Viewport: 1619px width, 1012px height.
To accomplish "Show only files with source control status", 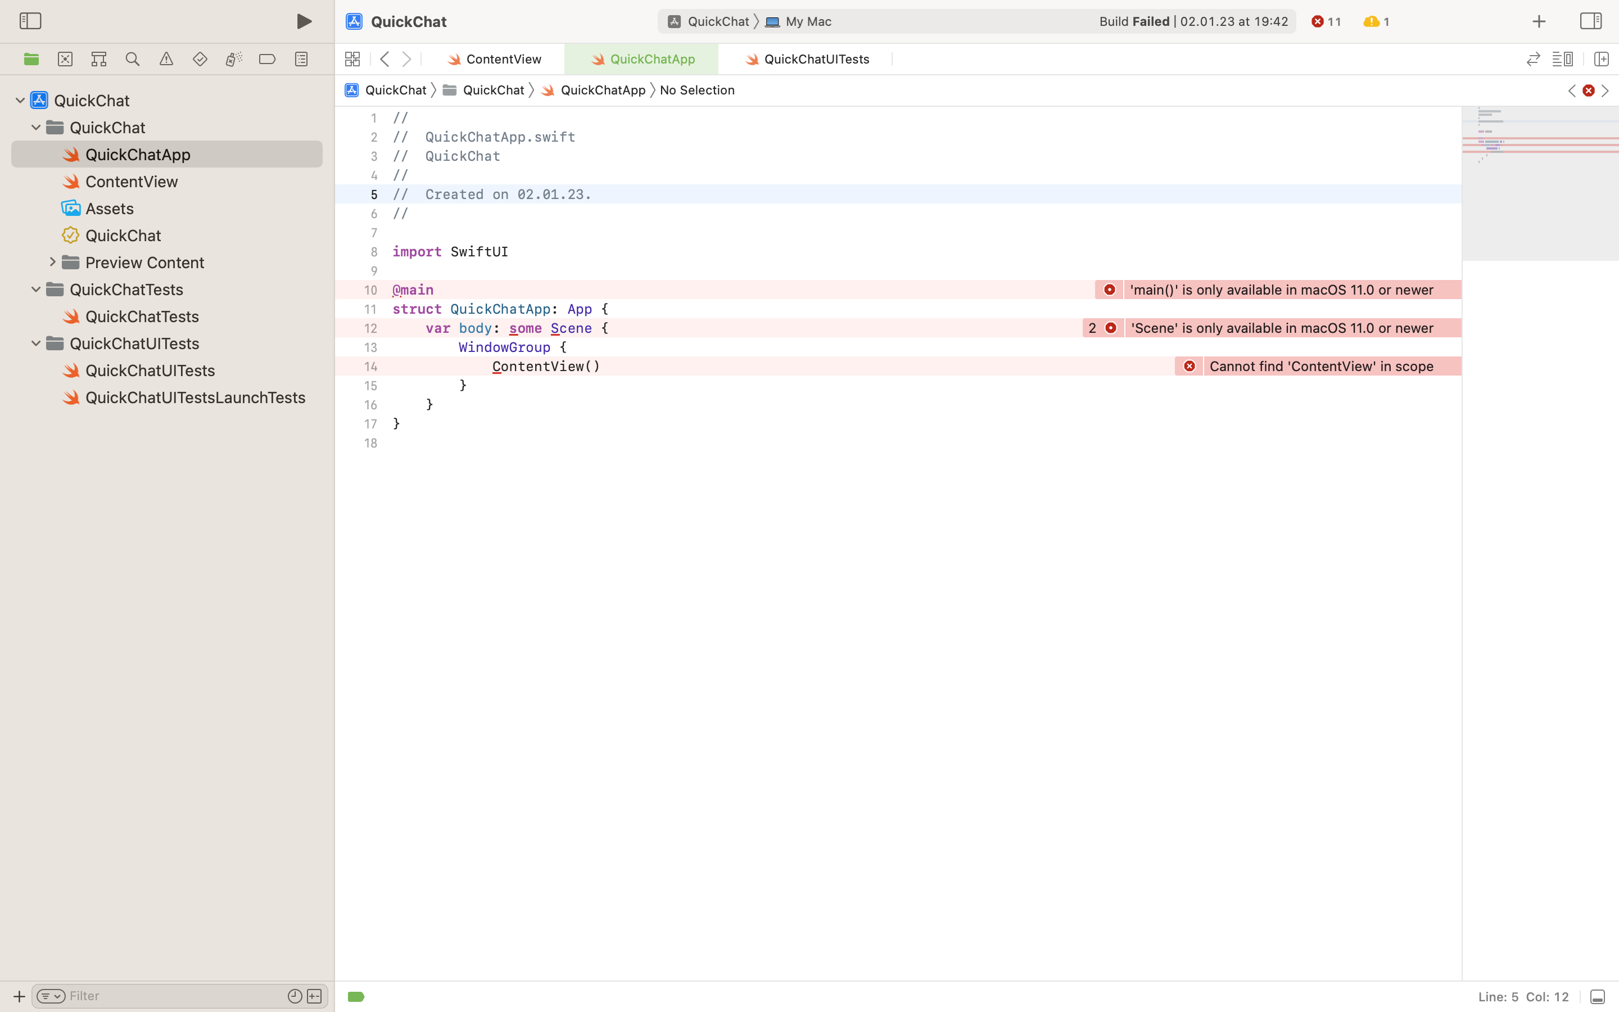I will [314, 996].
